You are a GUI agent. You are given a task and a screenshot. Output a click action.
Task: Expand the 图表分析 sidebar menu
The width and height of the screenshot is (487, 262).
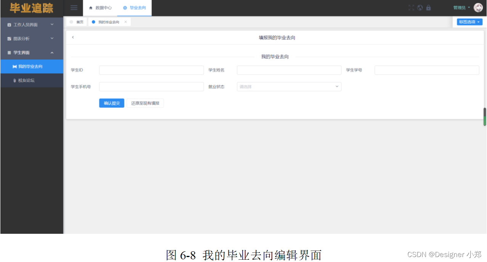tap(32, 39)
